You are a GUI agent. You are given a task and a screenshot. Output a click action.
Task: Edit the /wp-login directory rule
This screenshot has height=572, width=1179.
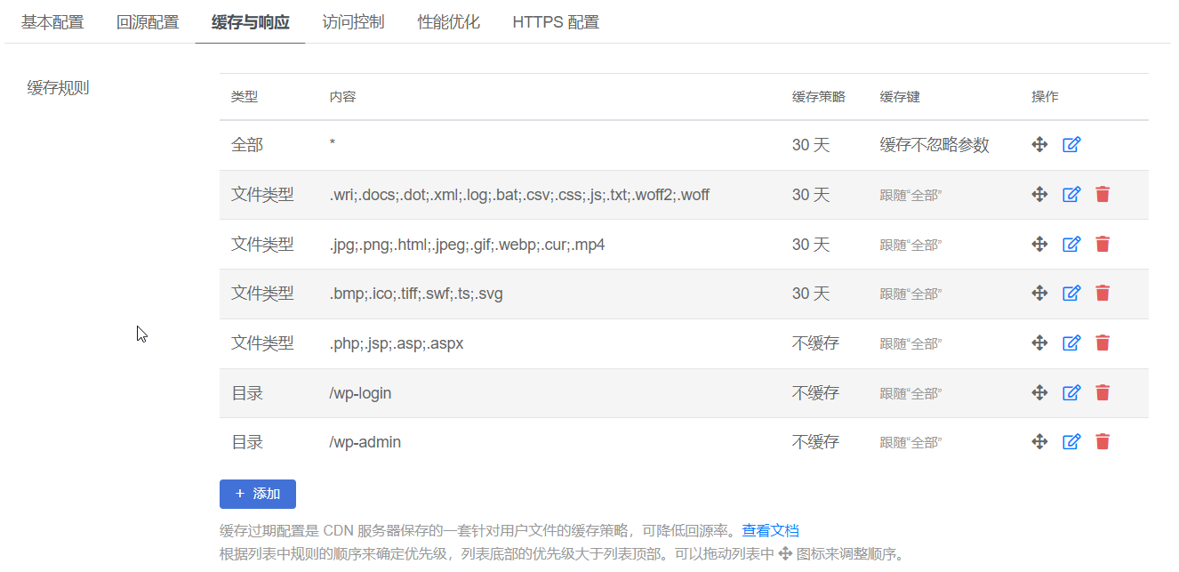coord(1071,392)
